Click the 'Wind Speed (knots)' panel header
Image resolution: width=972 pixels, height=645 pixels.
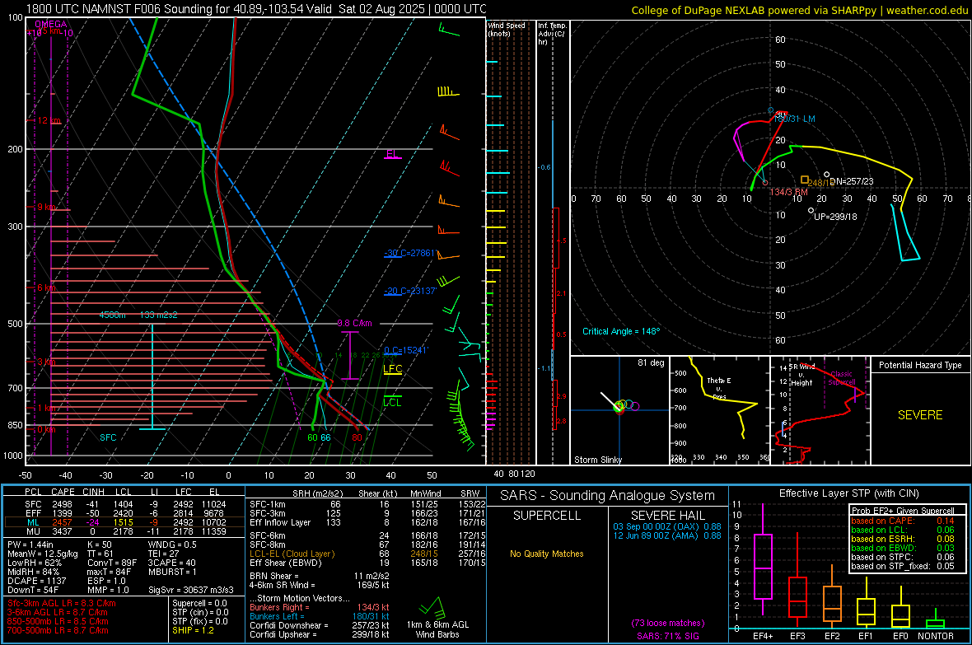506,29
